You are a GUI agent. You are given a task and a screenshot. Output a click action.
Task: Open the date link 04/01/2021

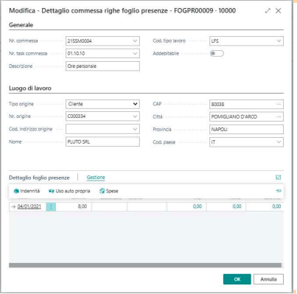(29, 206)
